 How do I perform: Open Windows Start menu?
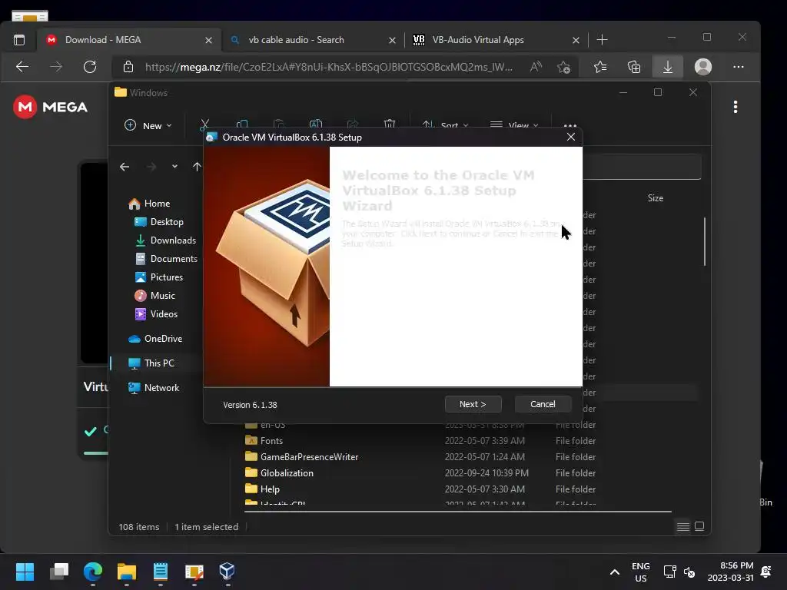click(25, 571)
